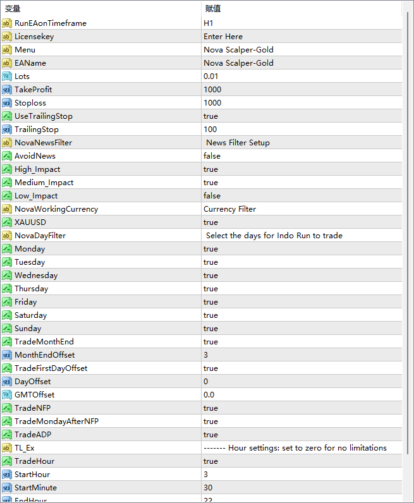Screen dimensions: 414x503
Task: Click the string icon beside NovaDayFilter
Action: click(7, 236)
